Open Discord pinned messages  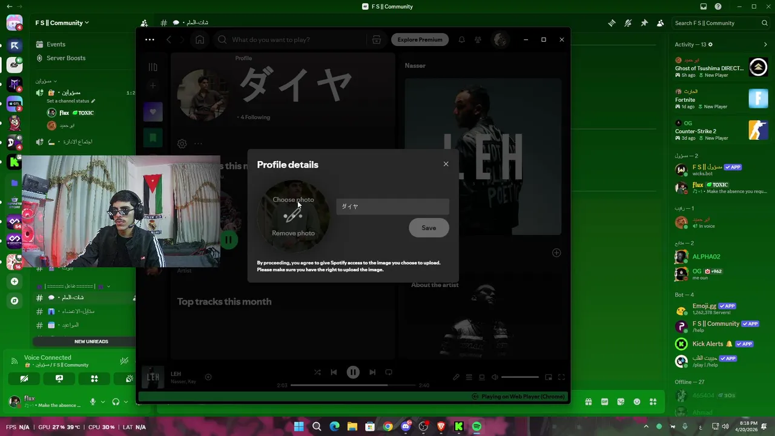(x=644, y=23)
